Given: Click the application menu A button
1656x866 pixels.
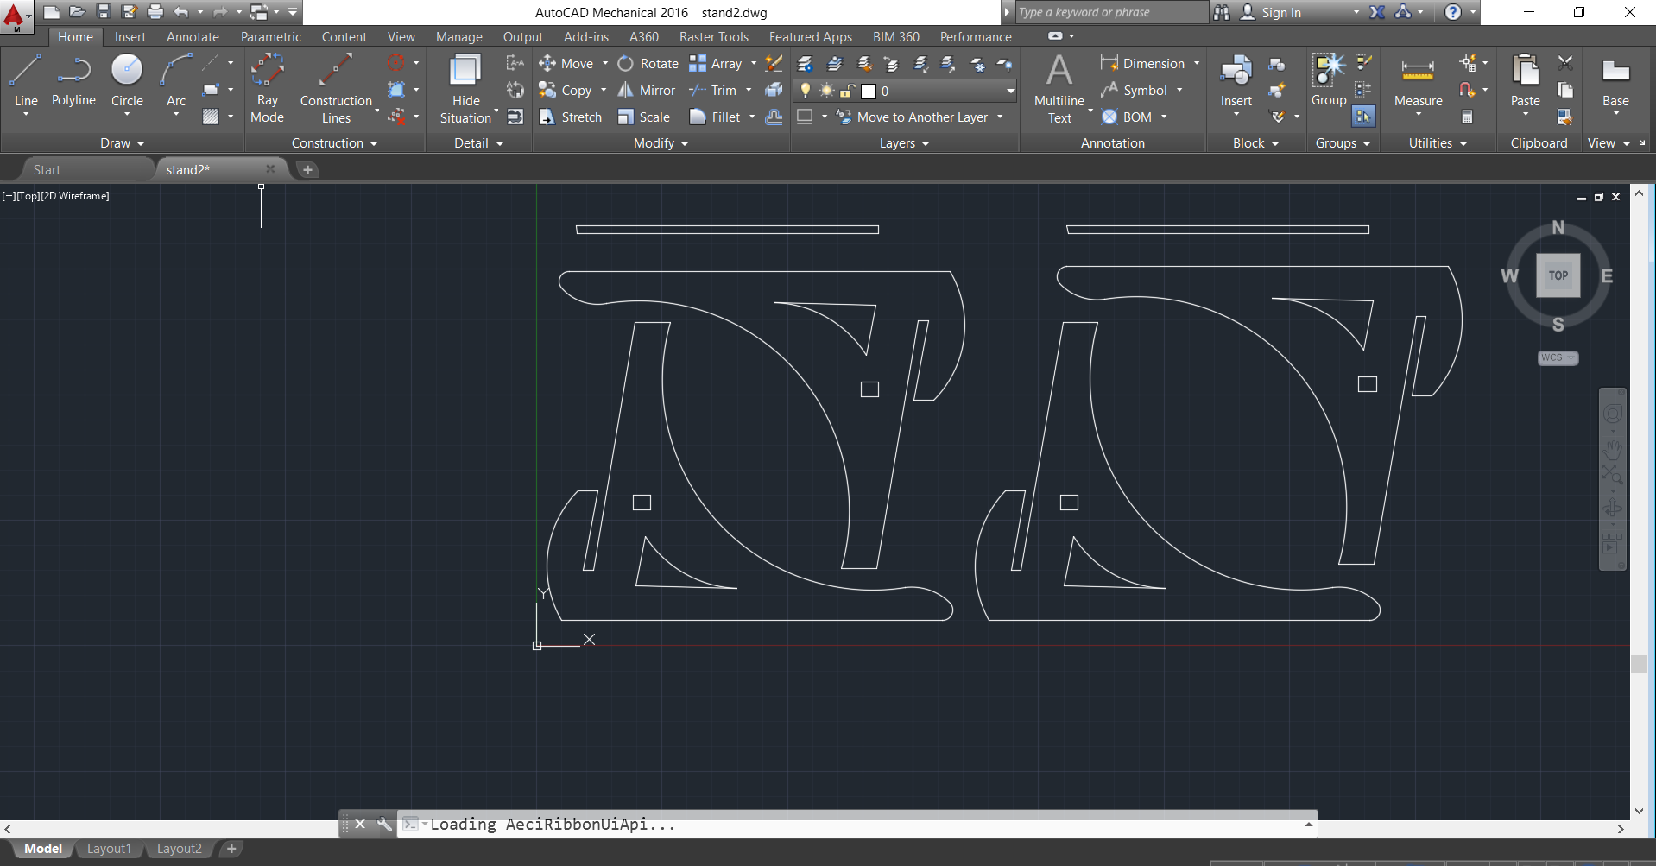Looking at the screenshot, I should coord(15,16).
